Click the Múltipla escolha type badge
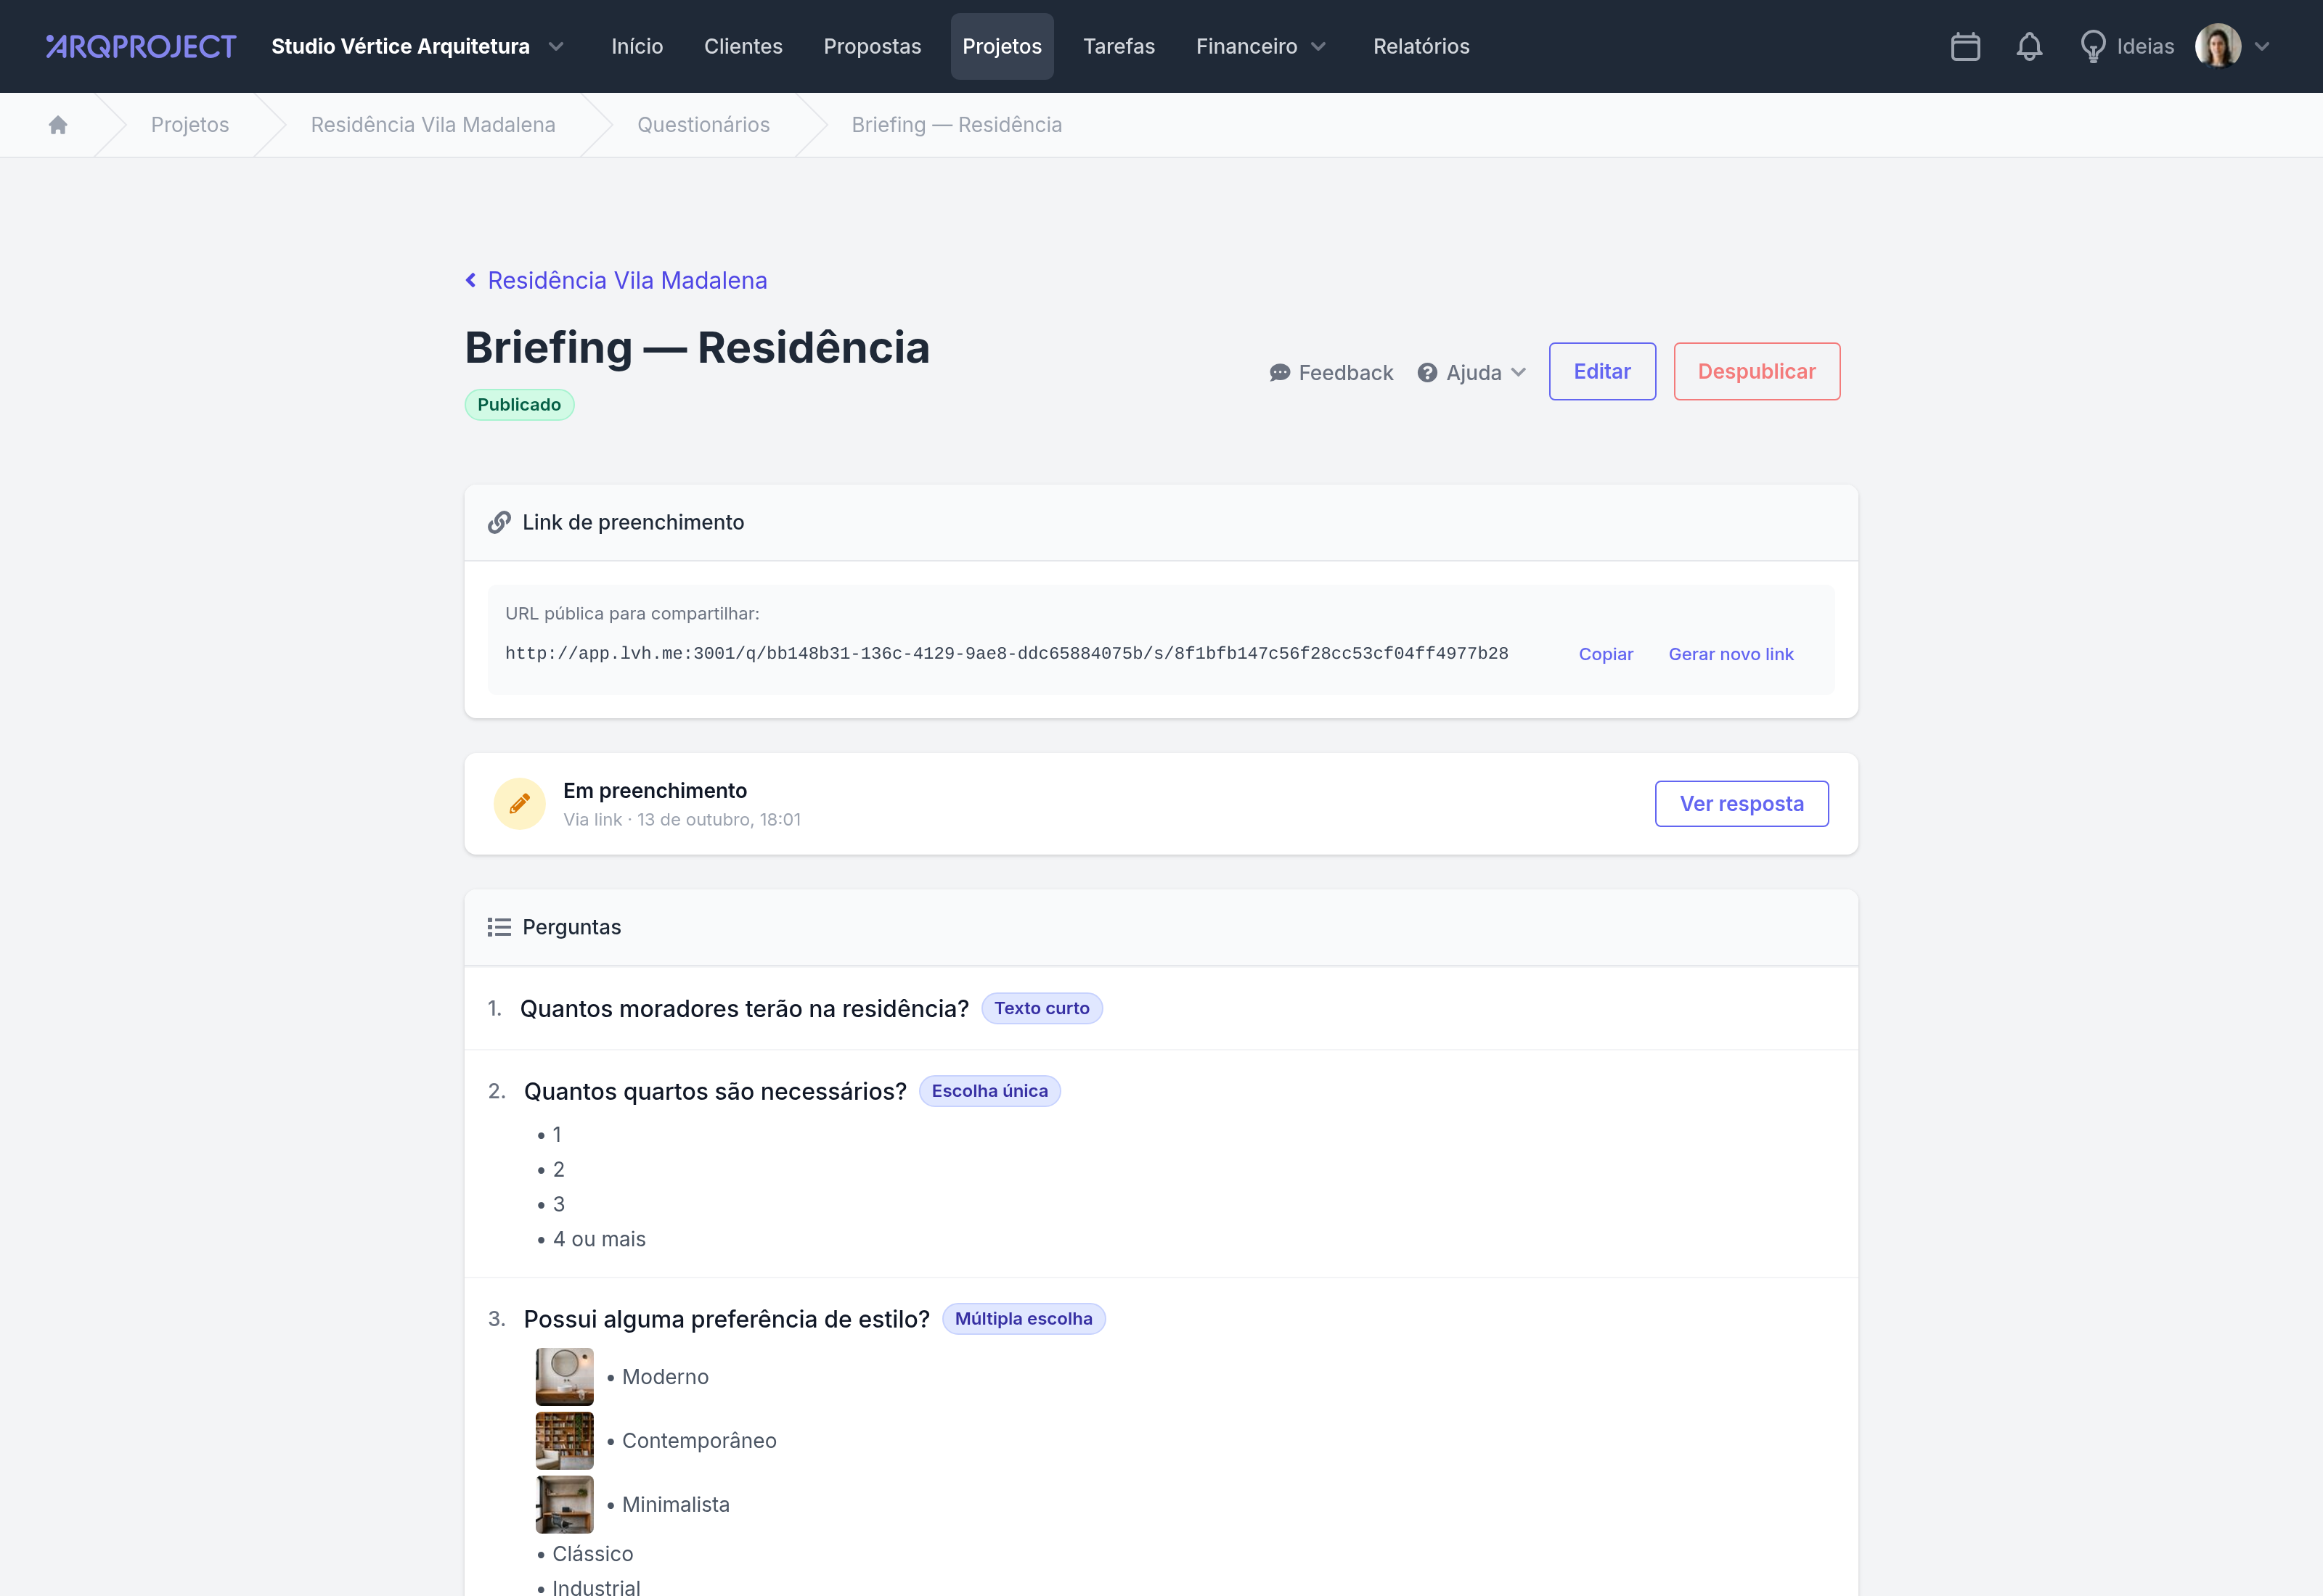The width and height of the screenshot is (2323, 1596). [1024, 1319]
